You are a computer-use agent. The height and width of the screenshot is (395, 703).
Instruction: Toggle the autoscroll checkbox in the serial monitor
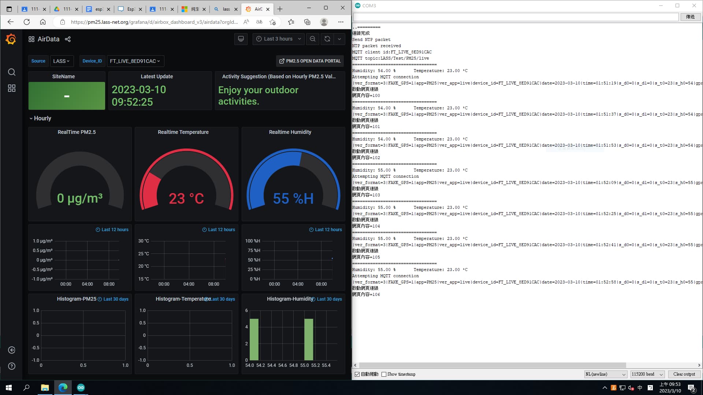click(x=357, y=374)
